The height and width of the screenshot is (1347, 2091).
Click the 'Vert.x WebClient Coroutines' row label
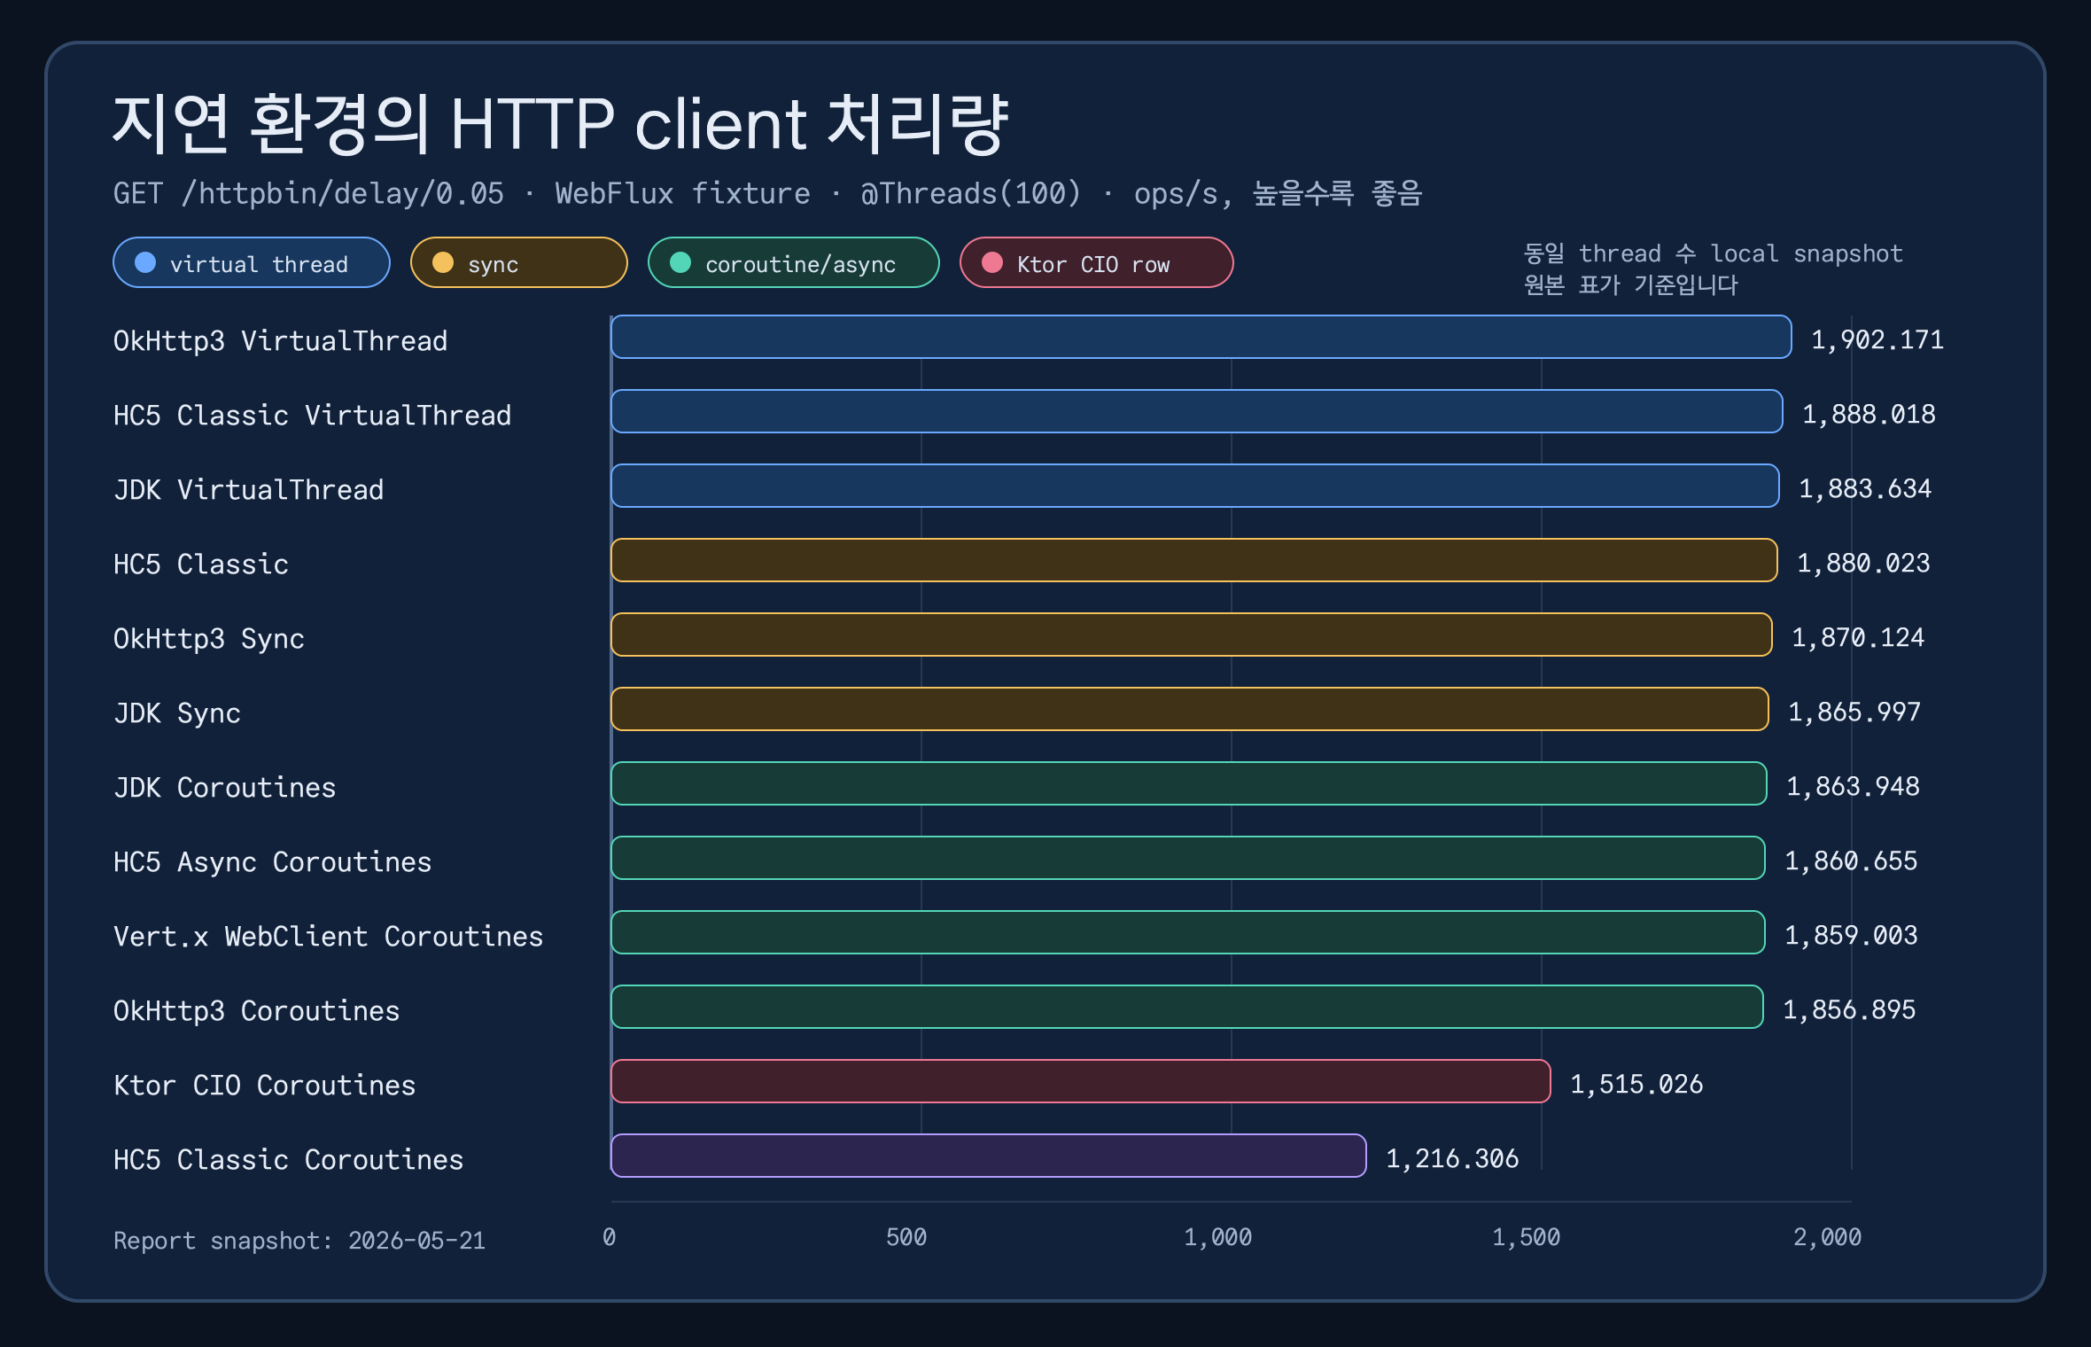(x=328, y=937)
